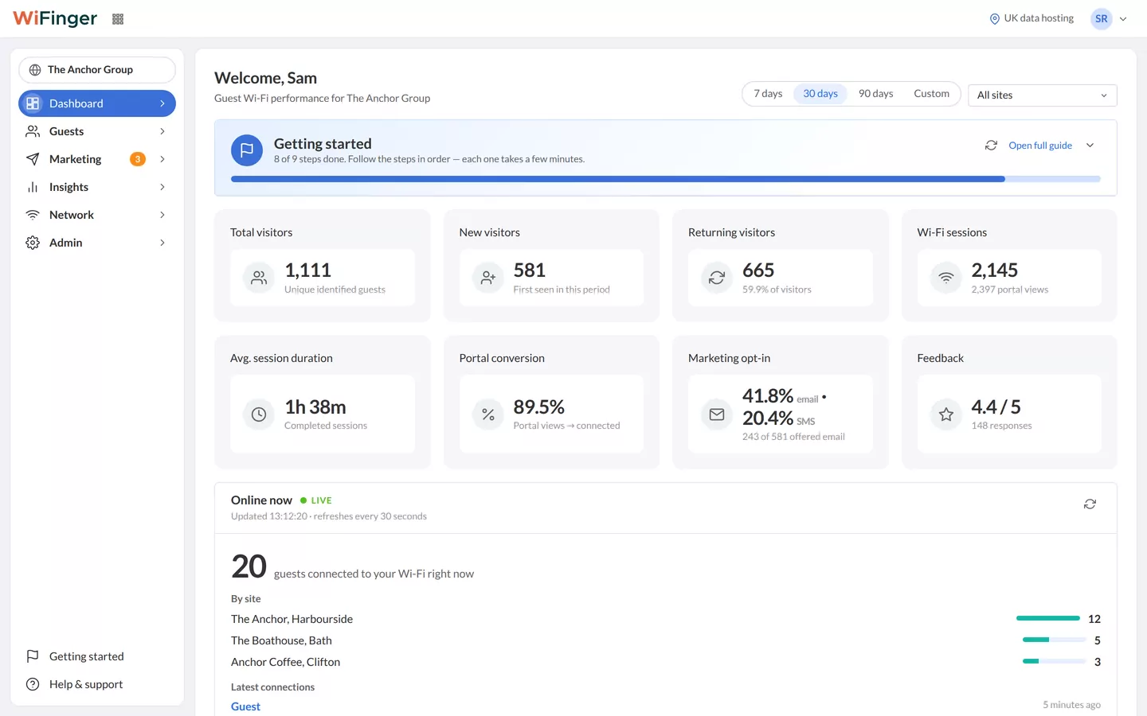
Task: Select the 30 days range
Action: pos(820,94)
